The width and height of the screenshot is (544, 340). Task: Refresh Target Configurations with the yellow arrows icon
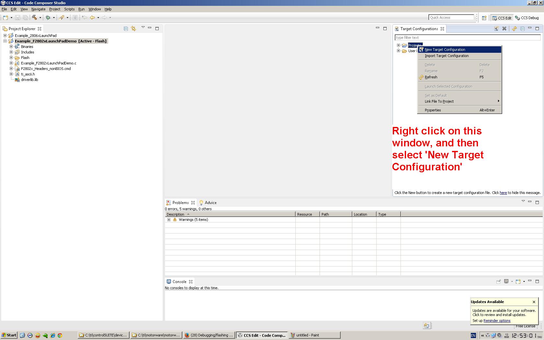pyautogui.click(x=515, y=29)
